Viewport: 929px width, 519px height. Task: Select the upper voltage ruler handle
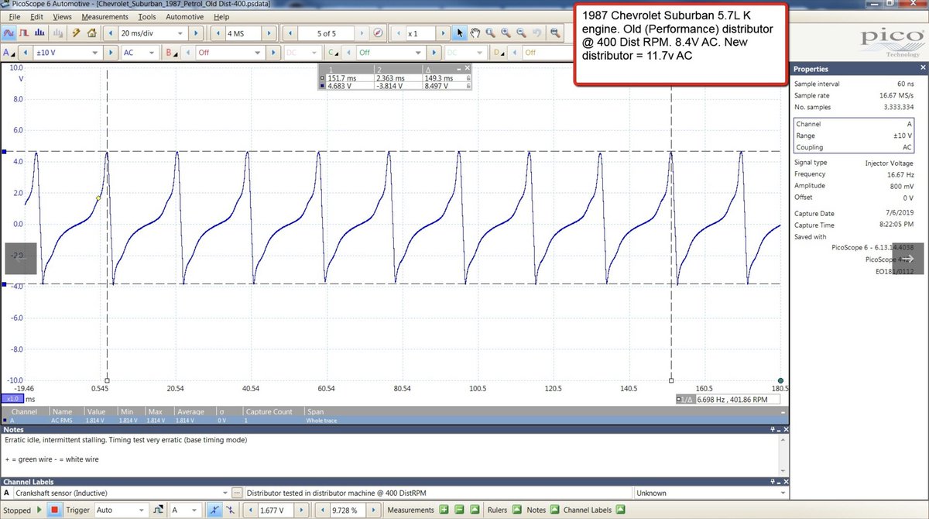(4, 152)
